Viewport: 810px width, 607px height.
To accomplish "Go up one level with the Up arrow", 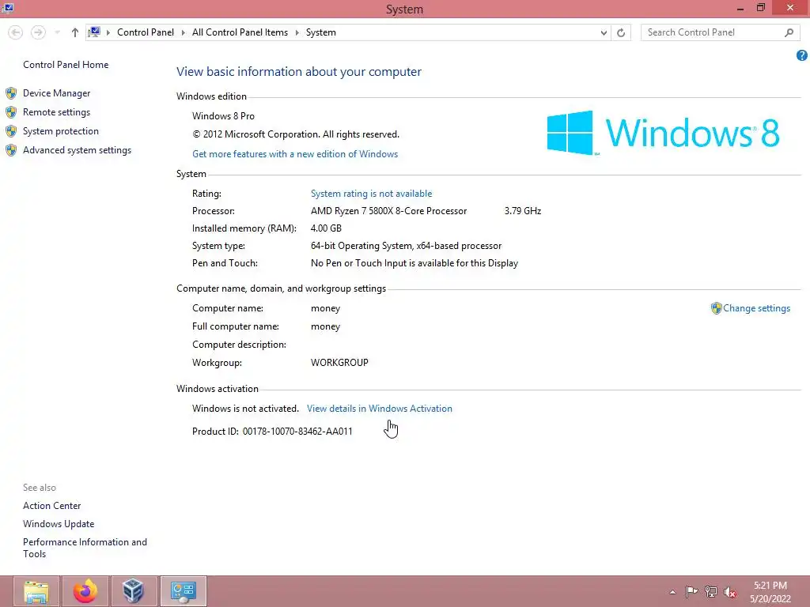I will (75, 32).
